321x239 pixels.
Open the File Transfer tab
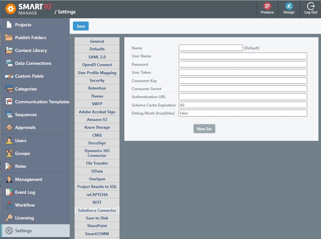coord(97,163)
